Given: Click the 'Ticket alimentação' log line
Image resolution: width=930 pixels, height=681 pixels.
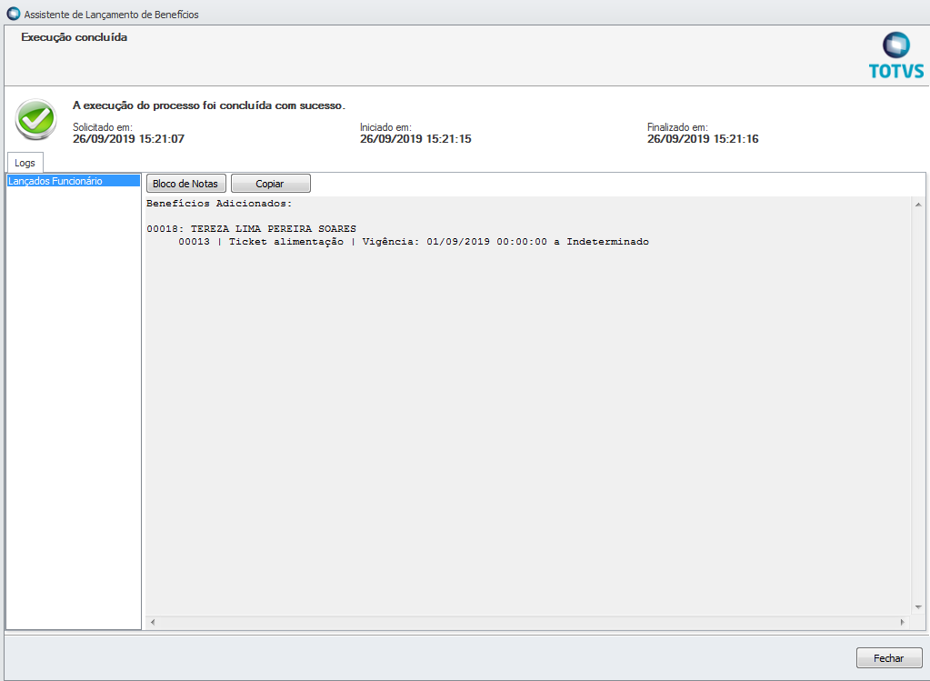Looking at the screenshot, I should click(414, 242).
